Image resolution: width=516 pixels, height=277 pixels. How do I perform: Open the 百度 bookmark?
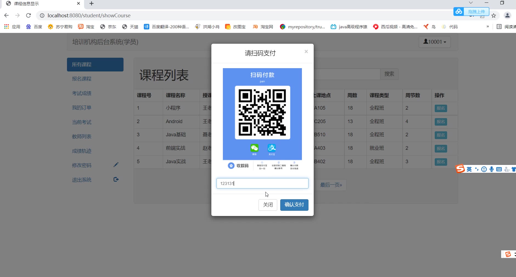[x=34, y=27]
